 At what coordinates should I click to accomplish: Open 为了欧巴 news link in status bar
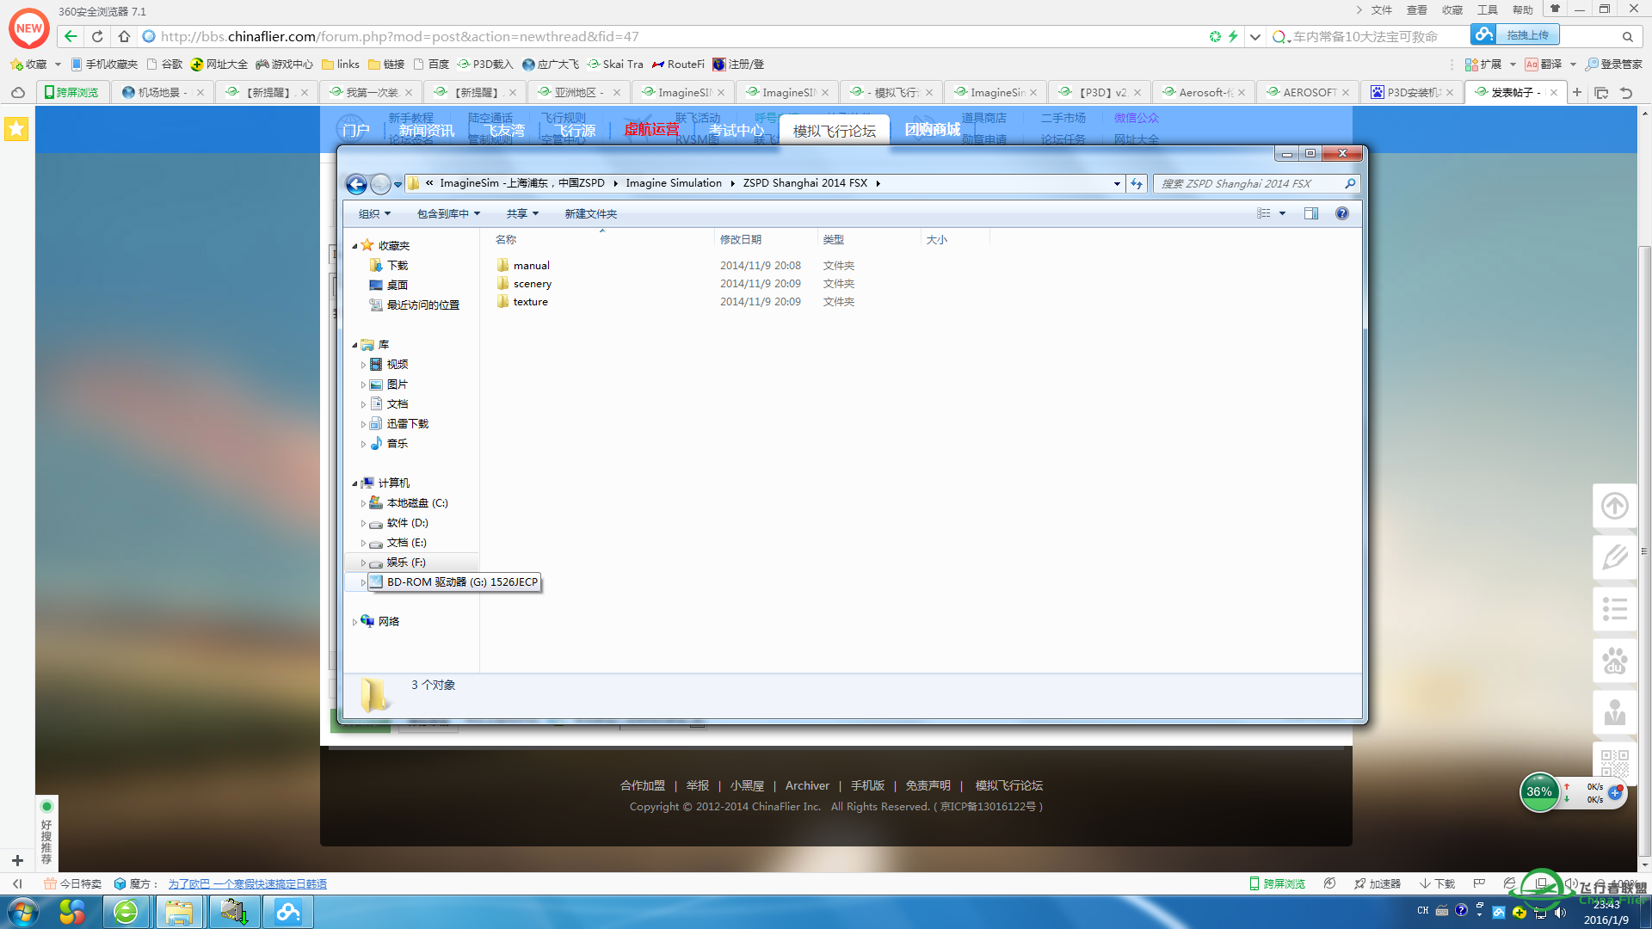247,883
